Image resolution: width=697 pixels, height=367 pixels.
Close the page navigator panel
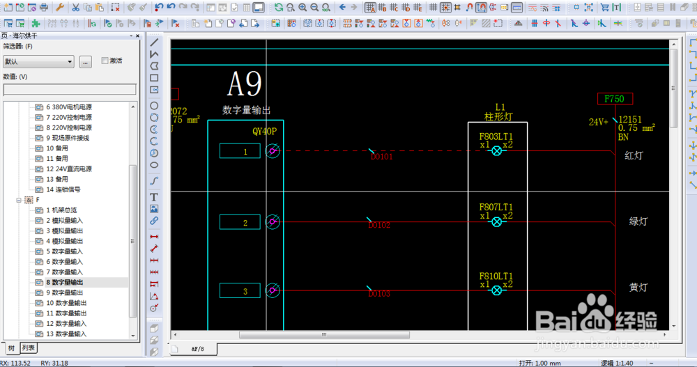[138, 36]
